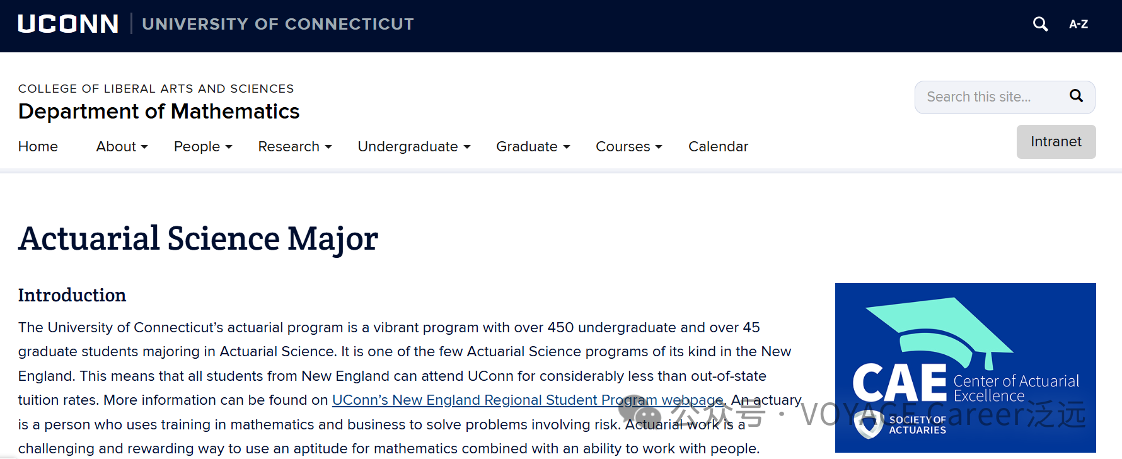Click the College of Liberal Arts and Sciences link

(156, 89)
